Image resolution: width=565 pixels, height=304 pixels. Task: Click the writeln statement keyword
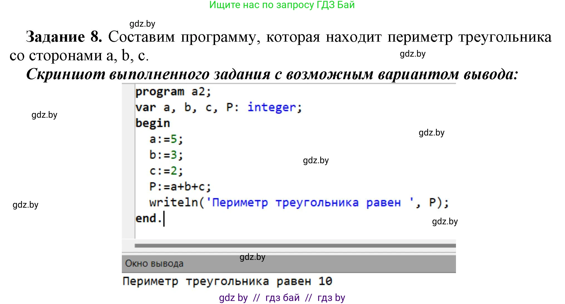tap(173, 202)
